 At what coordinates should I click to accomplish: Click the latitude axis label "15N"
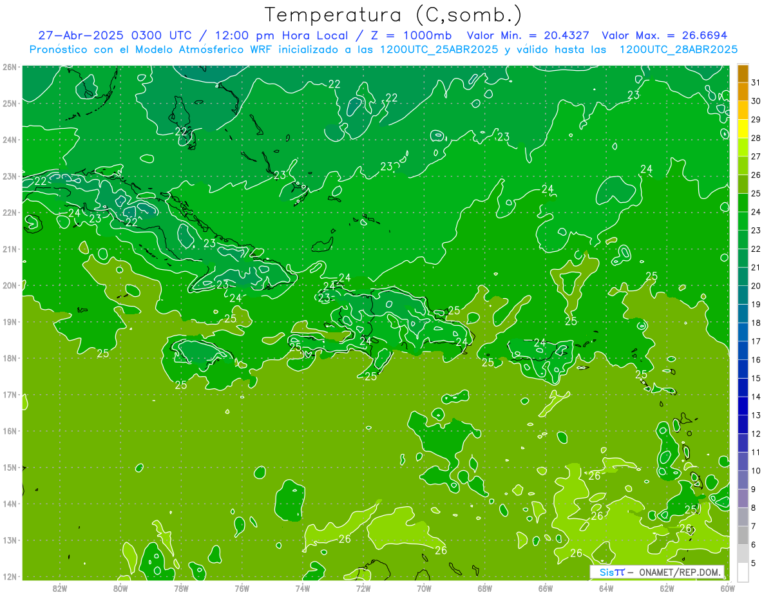pos(10,467)
